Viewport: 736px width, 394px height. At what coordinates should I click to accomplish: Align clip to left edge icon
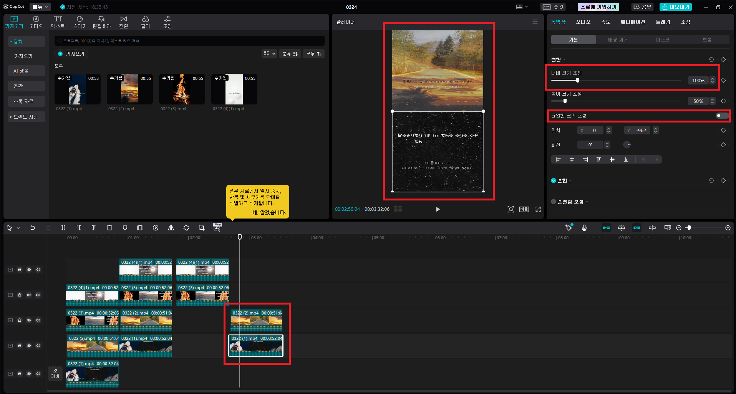click(x=558, y=159)
